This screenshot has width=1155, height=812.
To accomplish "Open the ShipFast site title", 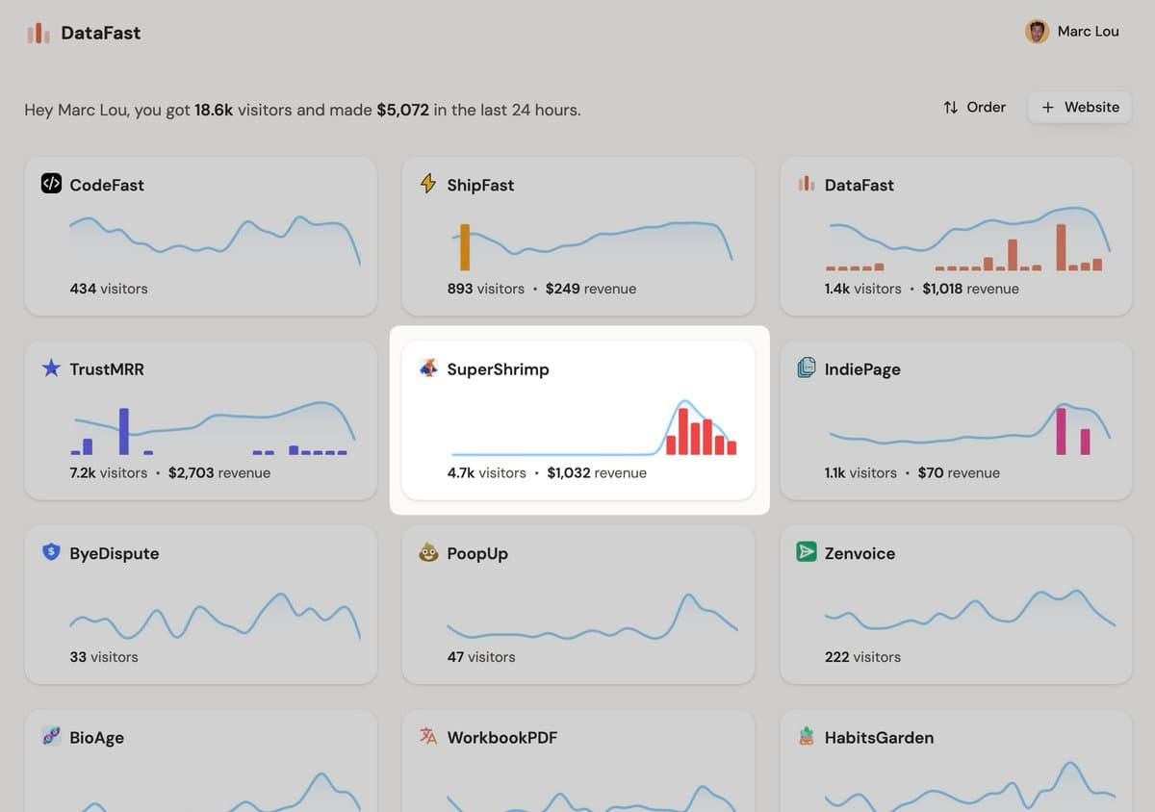I will tap(480, 185).
